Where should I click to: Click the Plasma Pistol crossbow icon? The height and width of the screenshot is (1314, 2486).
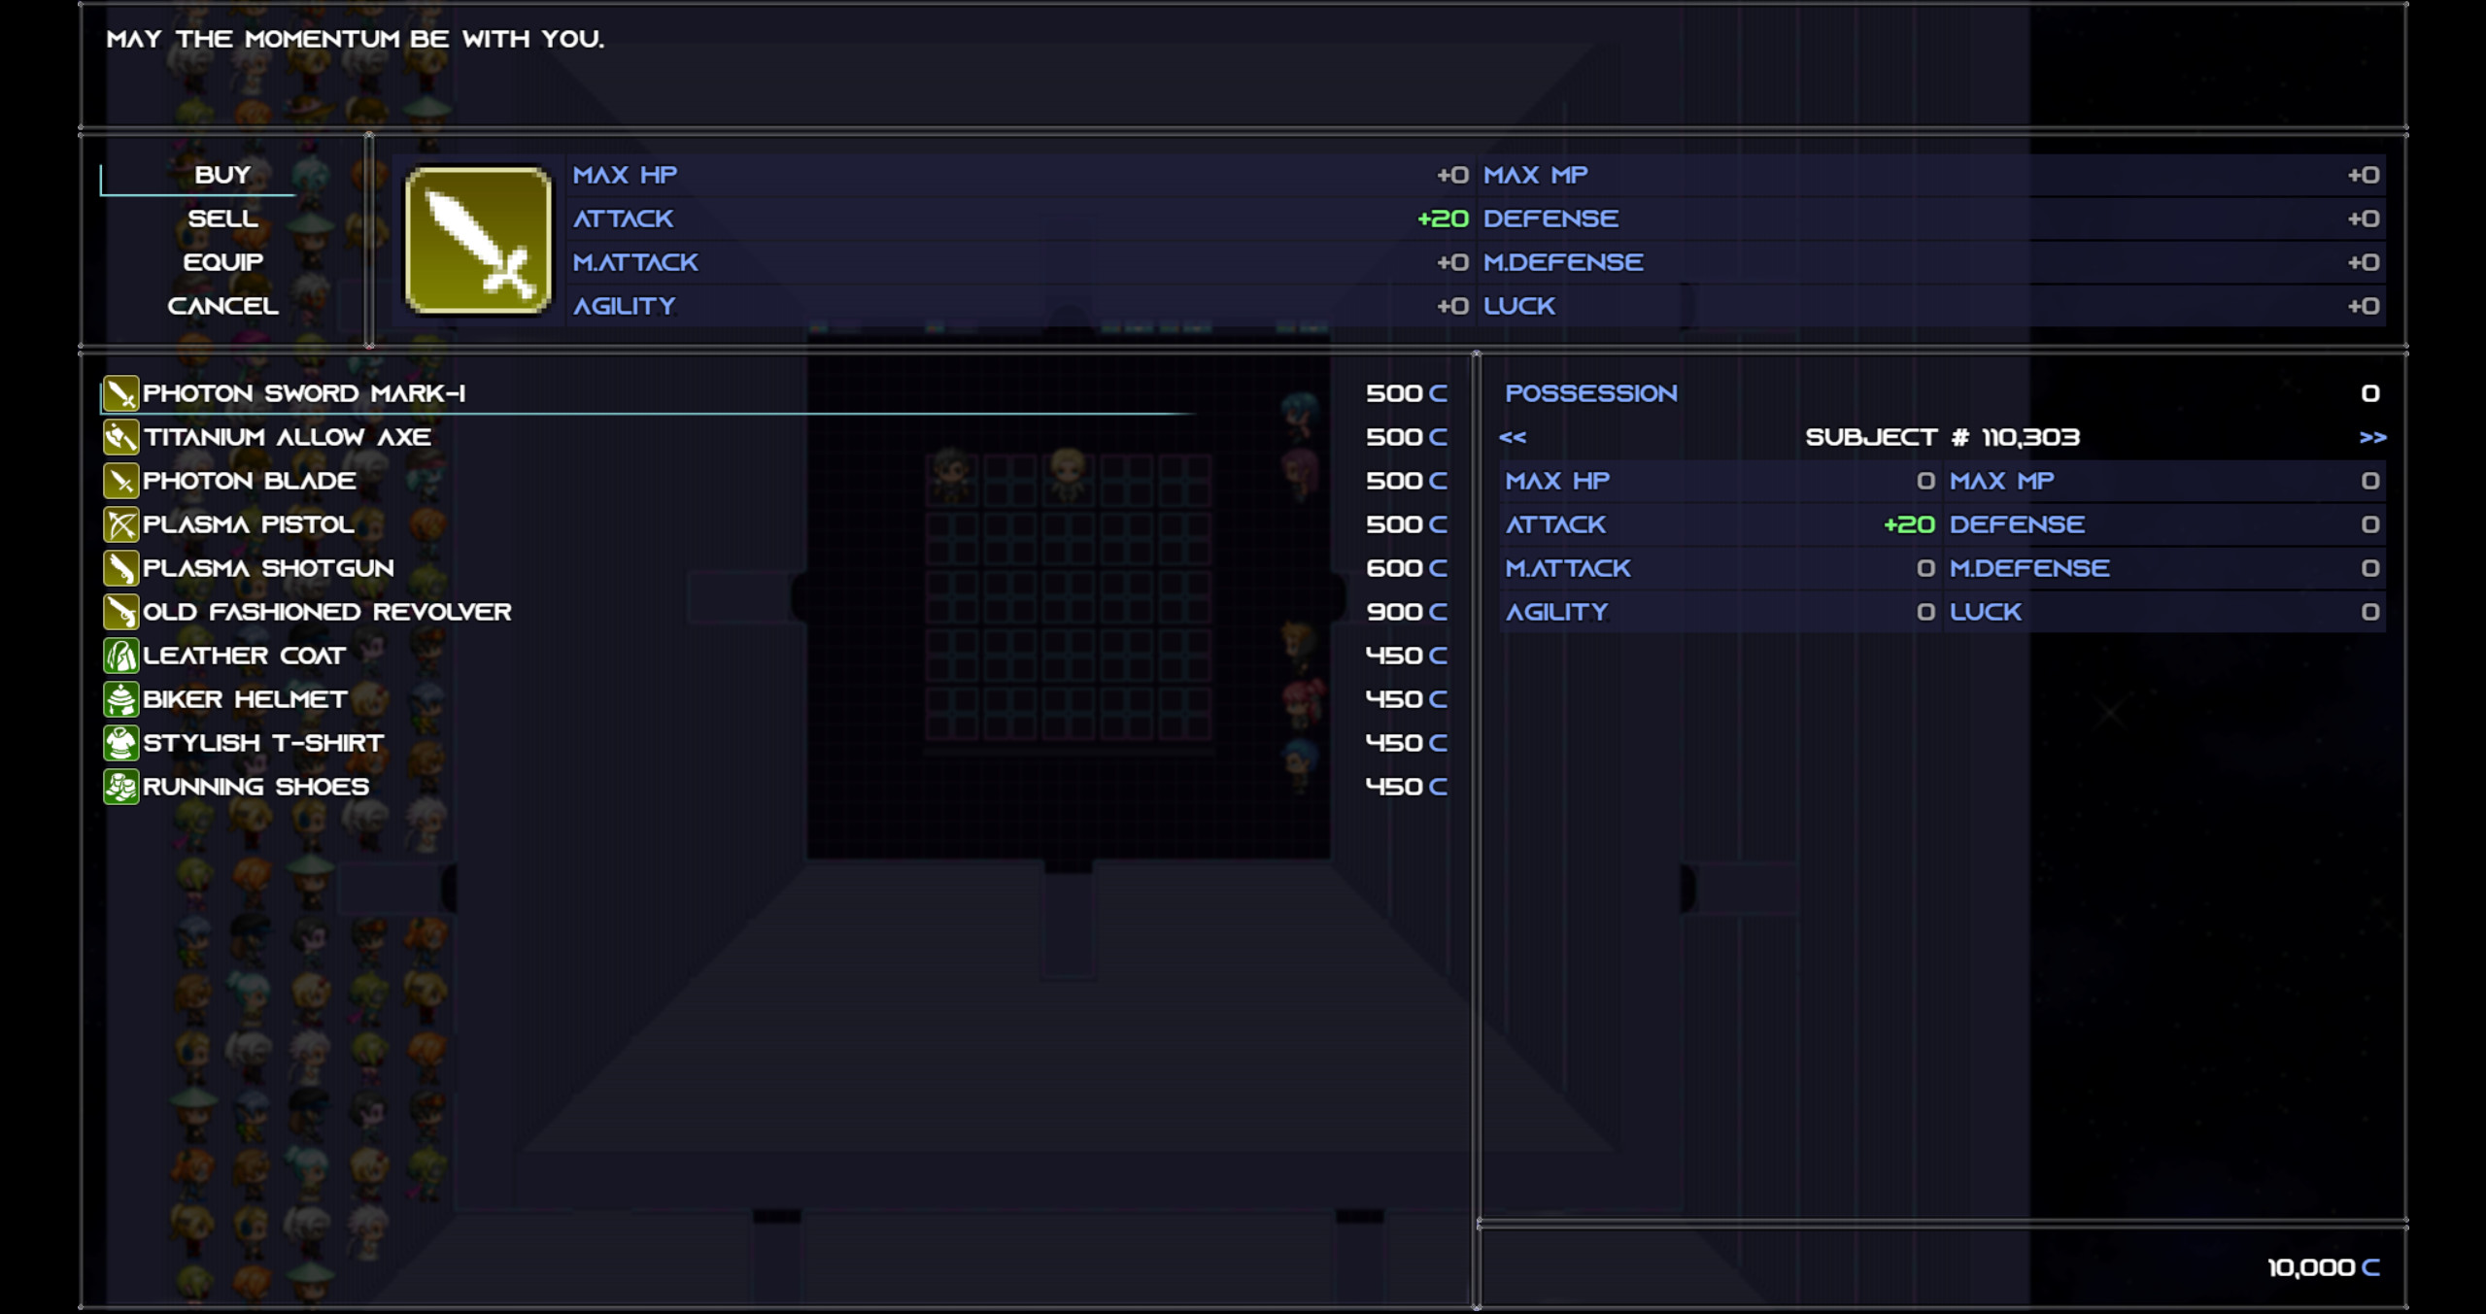point(120,524)
